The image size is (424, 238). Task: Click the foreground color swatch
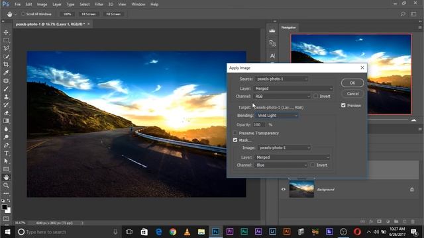coord(4,207)
